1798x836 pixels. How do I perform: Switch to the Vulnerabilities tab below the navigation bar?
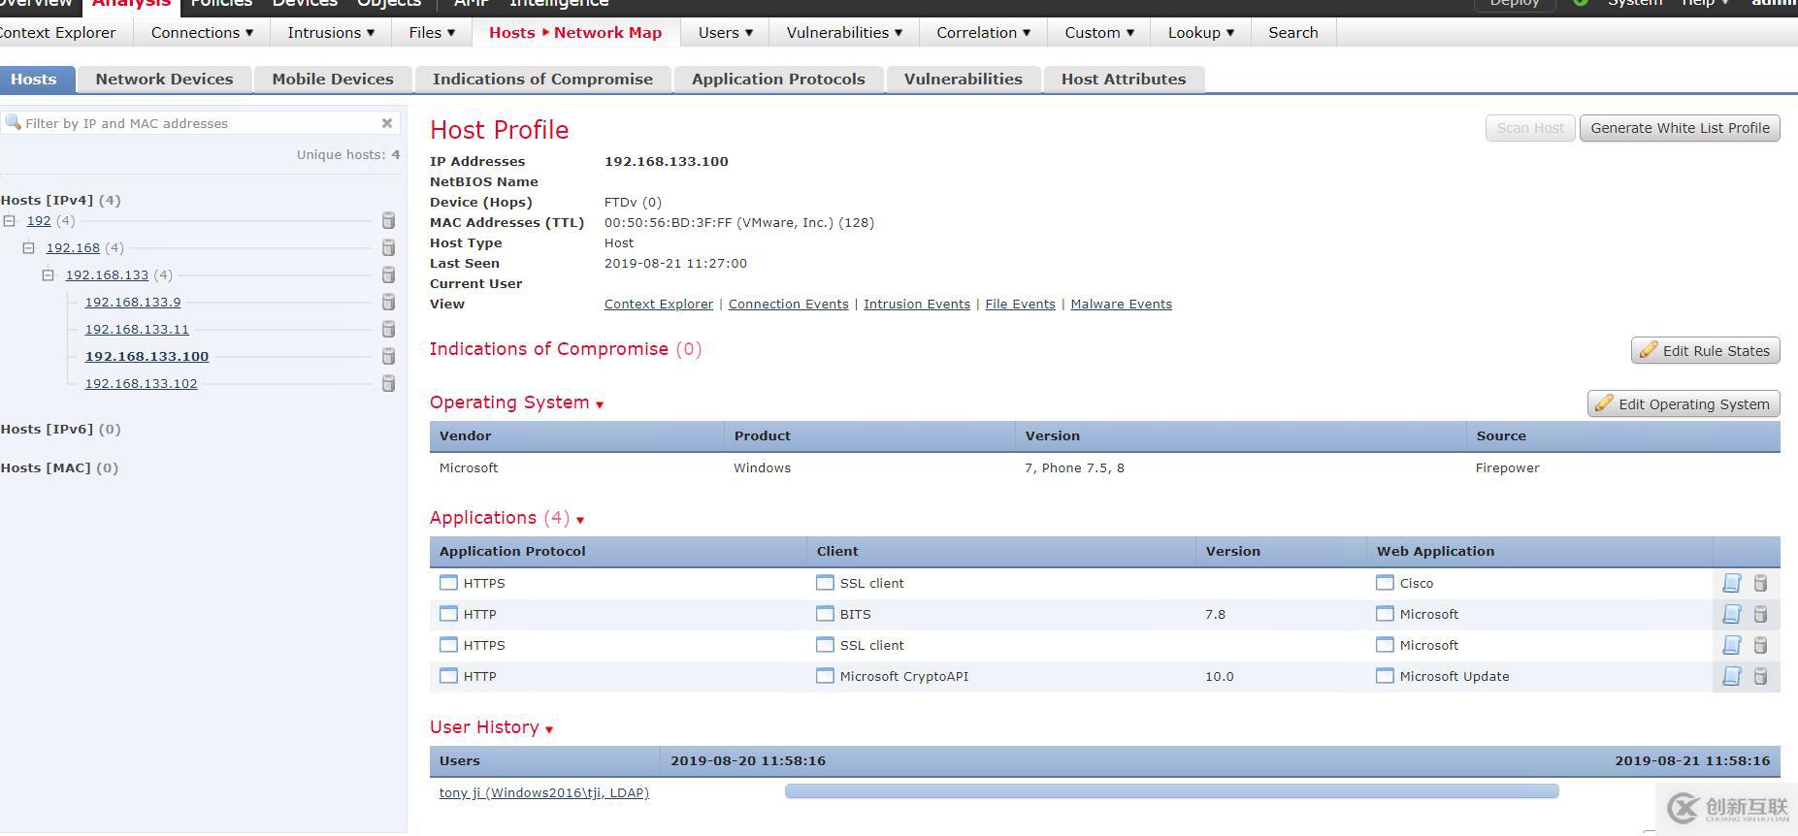(964, 80)
